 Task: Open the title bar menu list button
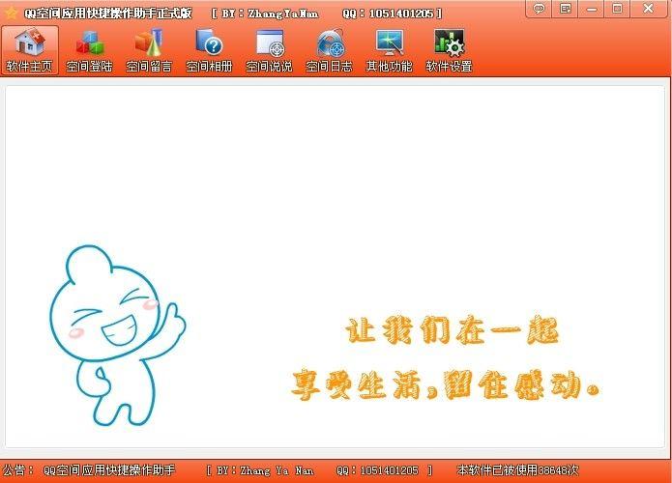click(x=566, y=9)
